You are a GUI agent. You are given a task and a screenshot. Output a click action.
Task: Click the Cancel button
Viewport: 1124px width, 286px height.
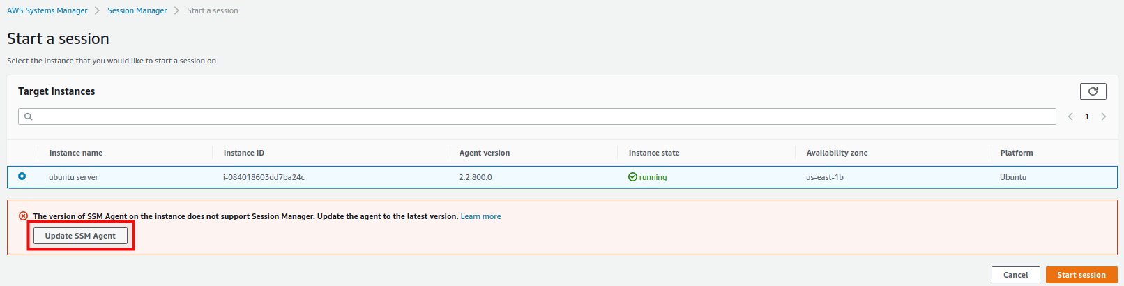pyautogui.click(x=1015, y=275)
